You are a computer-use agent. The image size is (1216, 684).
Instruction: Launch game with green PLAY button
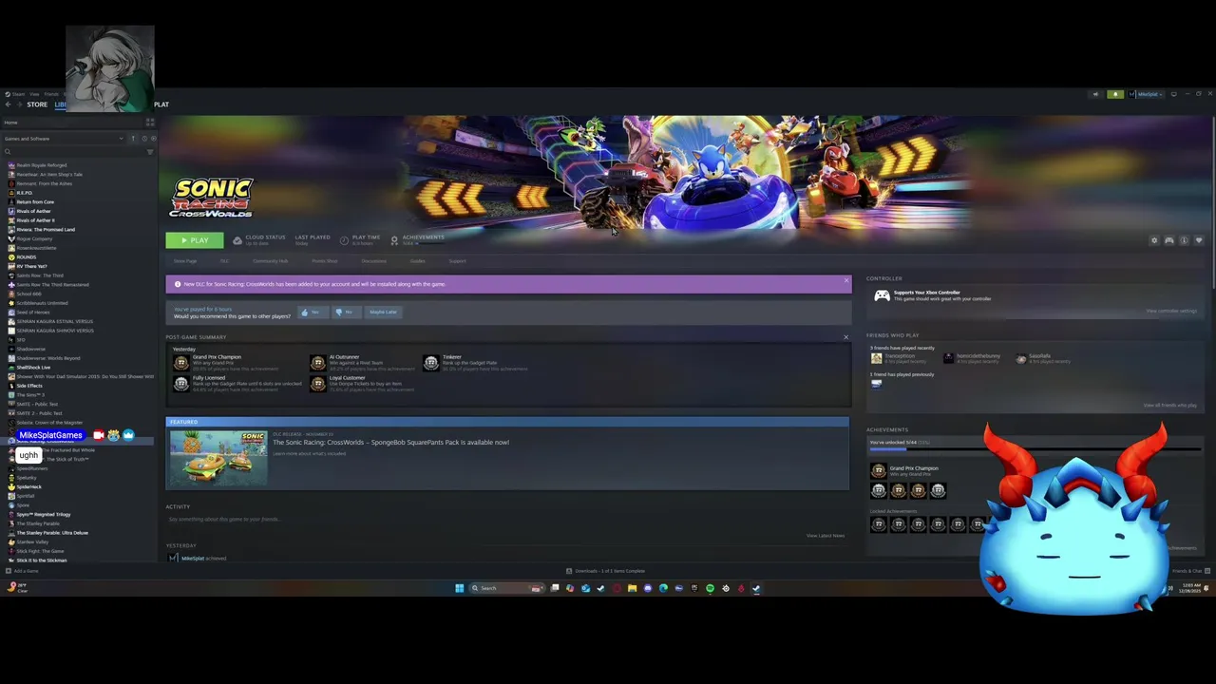click(195, 240)
